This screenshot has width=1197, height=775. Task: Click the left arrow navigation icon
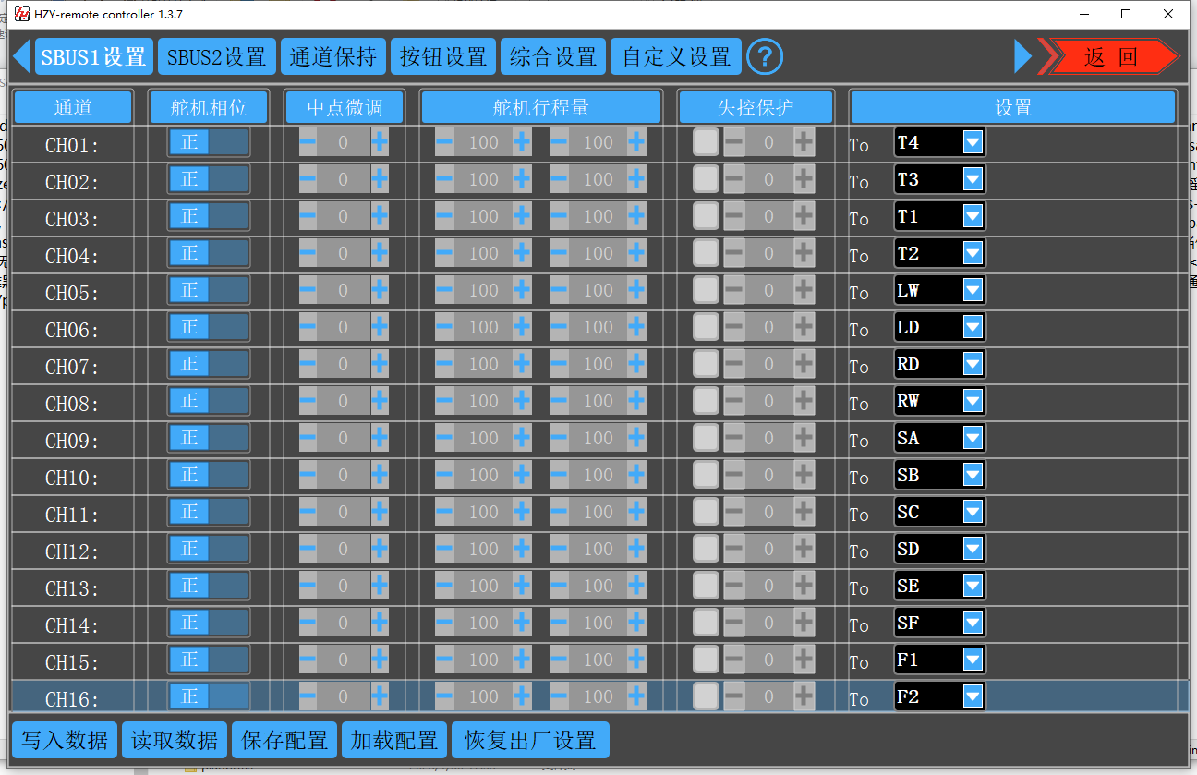21,56
